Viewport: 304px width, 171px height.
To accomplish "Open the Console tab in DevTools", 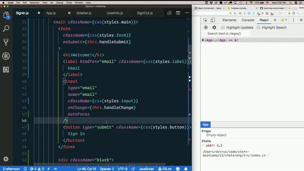I will [248, 20].
